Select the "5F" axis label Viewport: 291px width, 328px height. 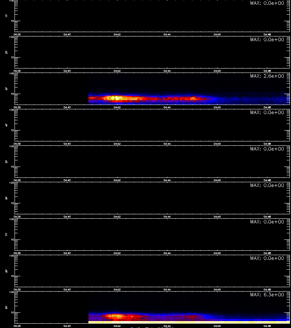click(7, 161)
